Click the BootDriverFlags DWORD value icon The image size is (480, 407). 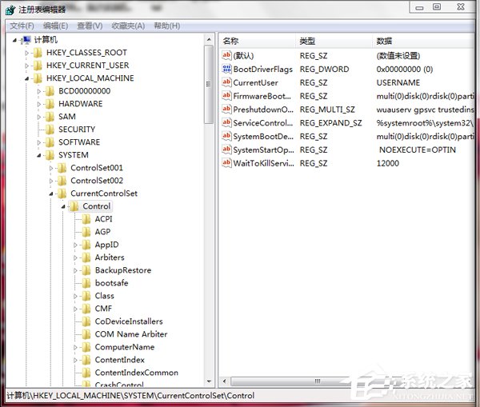pos(226,69)
